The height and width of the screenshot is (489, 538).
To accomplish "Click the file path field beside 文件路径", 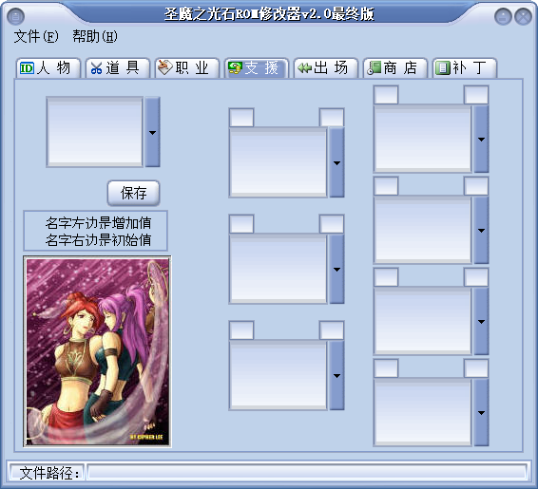I will [307, 473].
